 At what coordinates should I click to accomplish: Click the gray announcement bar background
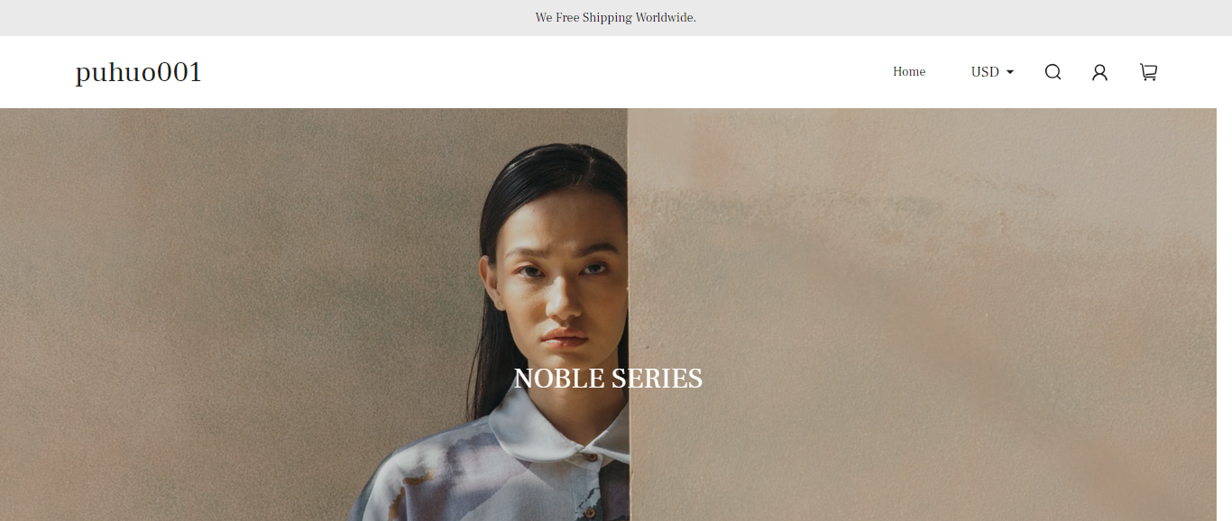pos(271,17)
